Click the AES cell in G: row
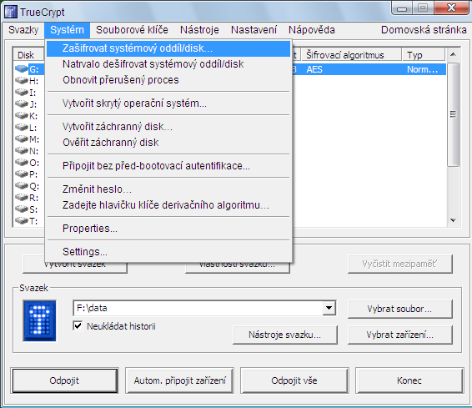472x408 pixels. 314,69
